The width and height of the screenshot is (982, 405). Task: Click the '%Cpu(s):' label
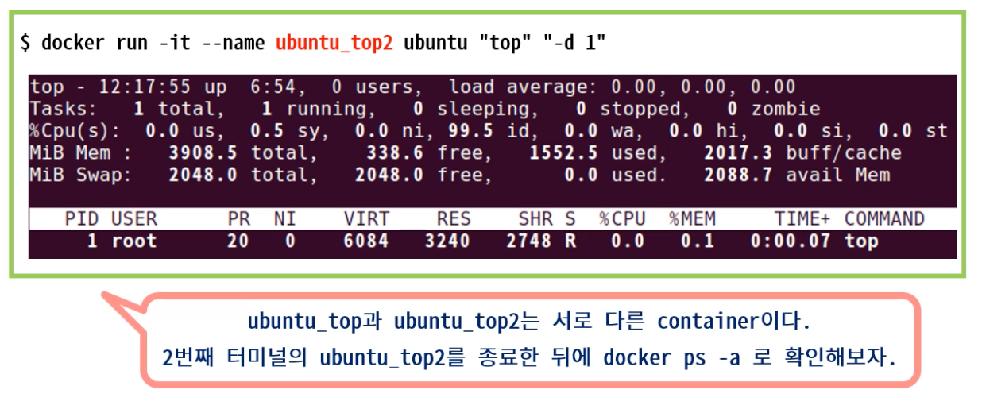(74, 131)
